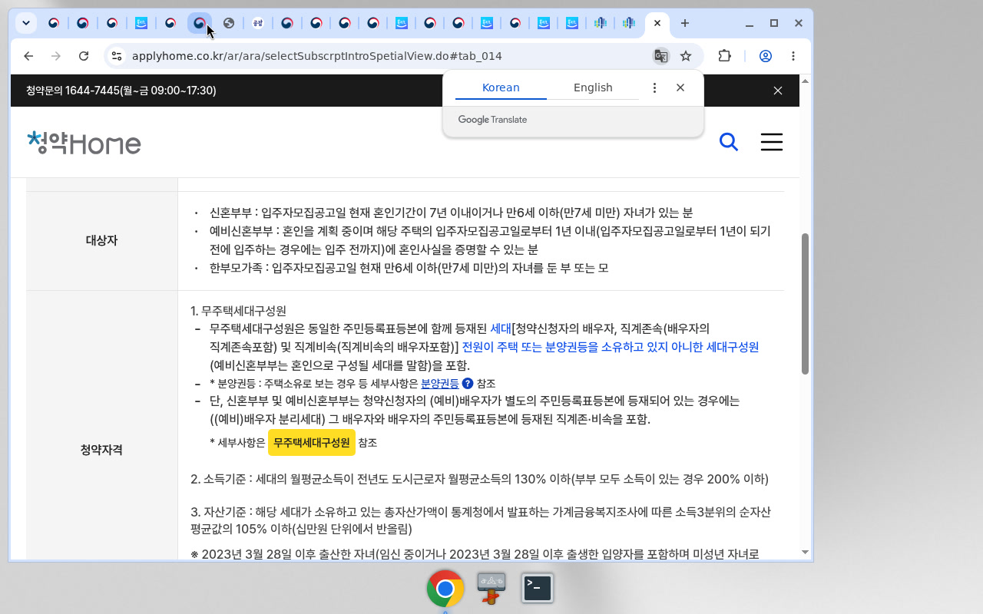Click the line starting 2. 소득기준
The image size is (983, 614).
click(479, 480)
